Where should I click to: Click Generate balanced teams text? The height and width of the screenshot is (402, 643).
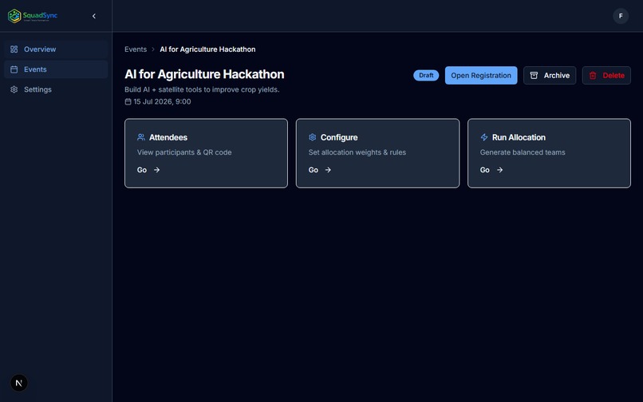(x=523, y=152)
